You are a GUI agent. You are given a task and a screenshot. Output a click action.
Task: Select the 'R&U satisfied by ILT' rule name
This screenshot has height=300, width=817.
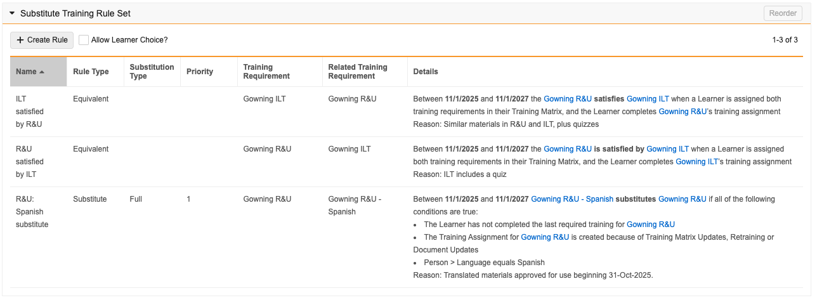coord(30,162)
